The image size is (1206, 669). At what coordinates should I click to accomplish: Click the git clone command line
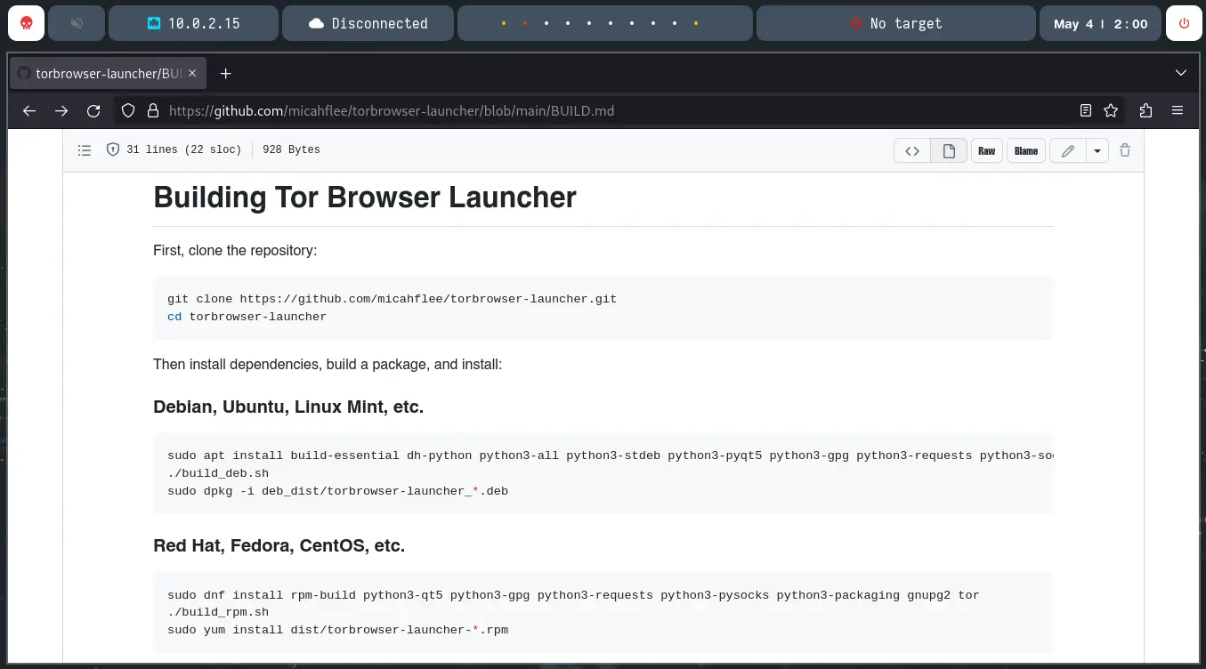tap(392, 299)
